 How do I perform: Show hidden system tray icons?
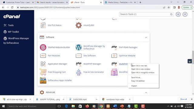(168, 106)
